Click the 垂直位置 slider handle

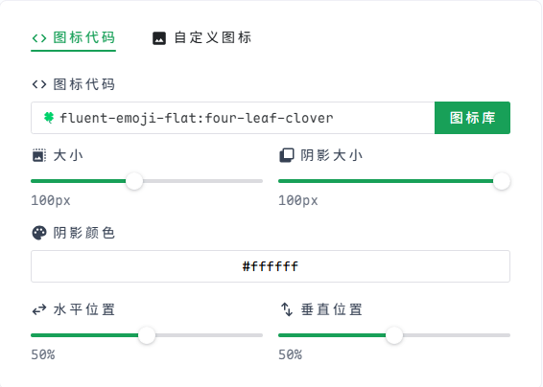tap(394, 335)
